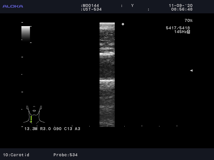Image resolution: width=214 pixels, height=160 pixels.
Task: Click the grayscale map bar
Action: (26, 33)
